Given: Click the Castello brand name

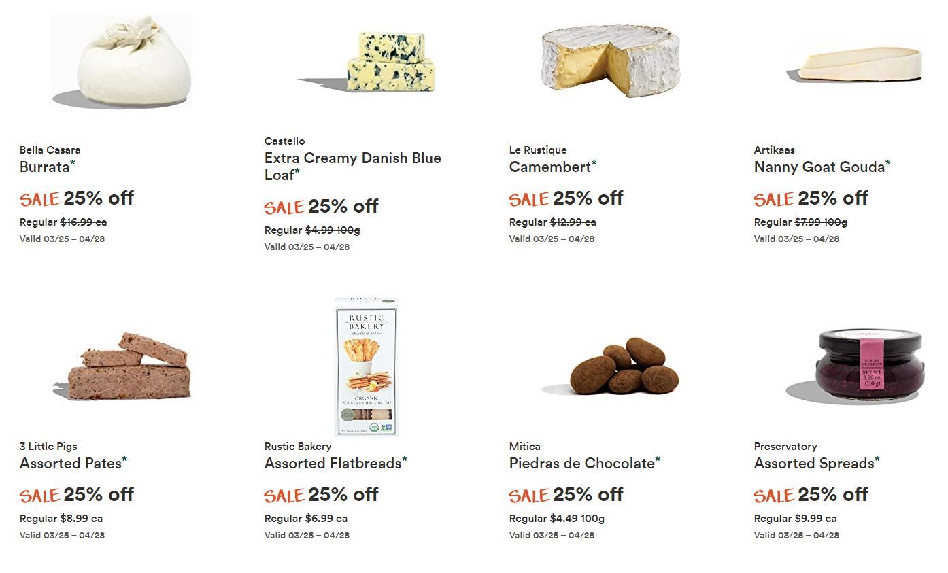Looking at the screenshot, I should tap(285, 141).
